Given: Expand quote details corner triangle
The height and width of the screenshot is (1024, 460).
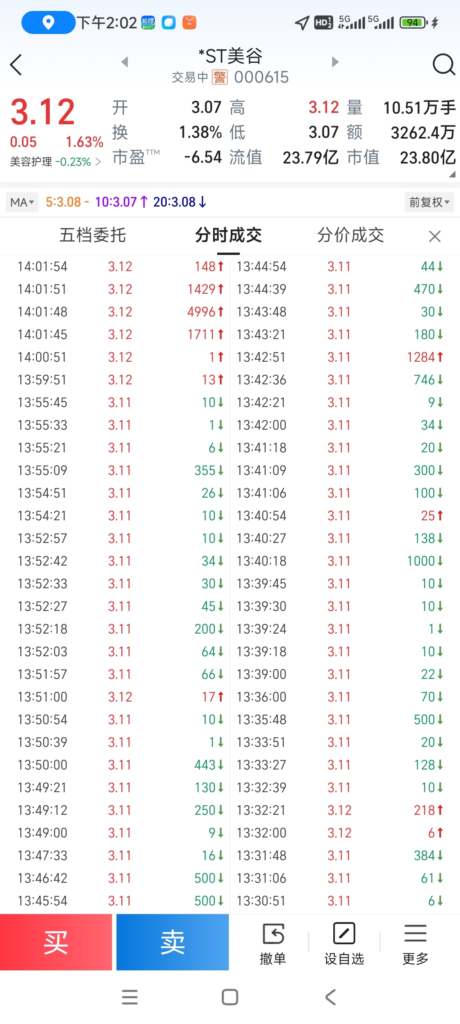Looking at the screenshot, I should (452, 174).
